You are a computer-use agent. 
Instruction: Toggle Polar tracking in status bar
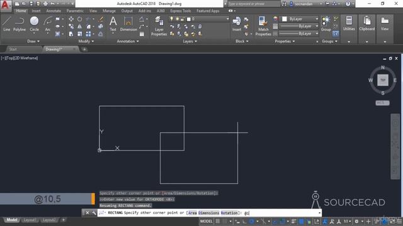(x=252, y=222)
